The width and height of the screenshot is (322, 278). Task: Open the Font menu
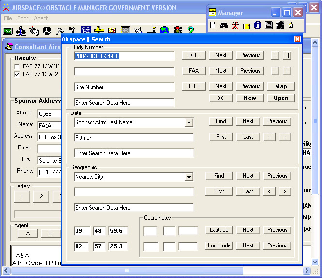point(23,18)
